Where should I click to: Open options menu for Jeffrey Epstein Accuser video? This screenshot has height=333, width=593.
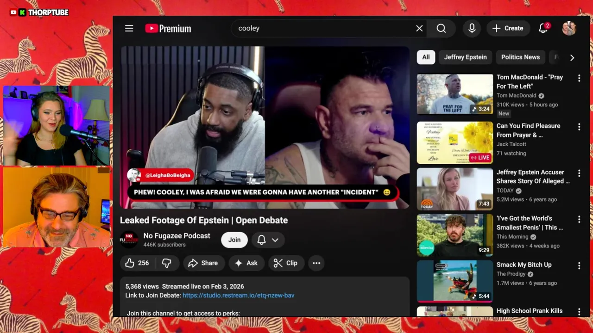[x=579, y=173]
